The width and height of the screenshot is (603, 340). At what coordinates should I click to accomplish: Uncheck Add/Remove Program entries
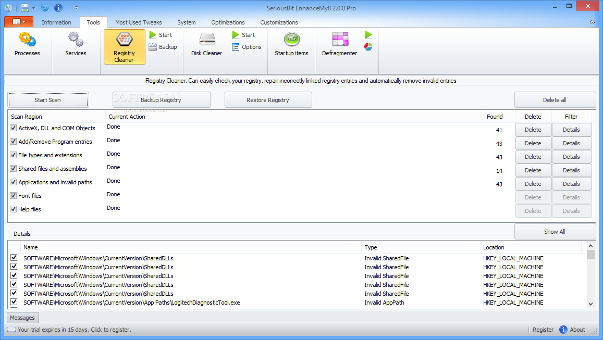(14, 142)
